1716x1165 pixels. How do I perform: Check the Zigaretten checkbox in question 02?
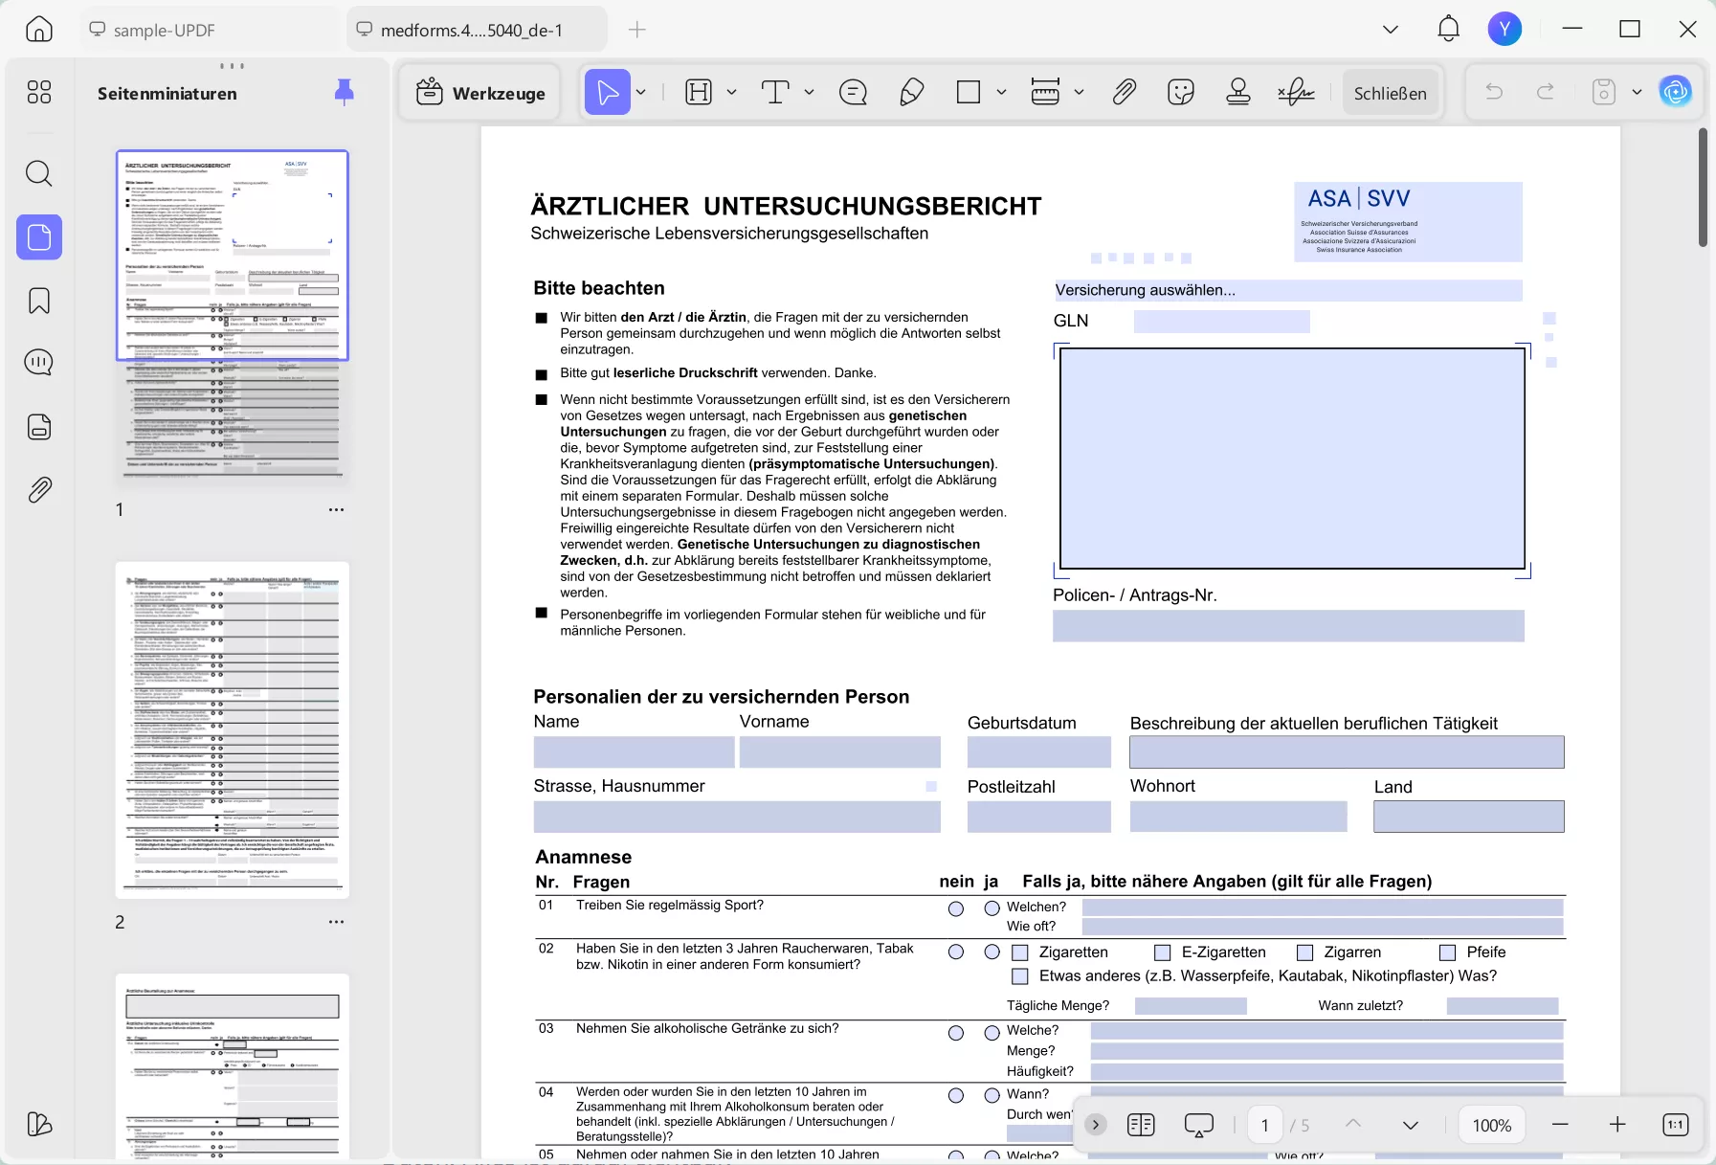(1020, 952)
